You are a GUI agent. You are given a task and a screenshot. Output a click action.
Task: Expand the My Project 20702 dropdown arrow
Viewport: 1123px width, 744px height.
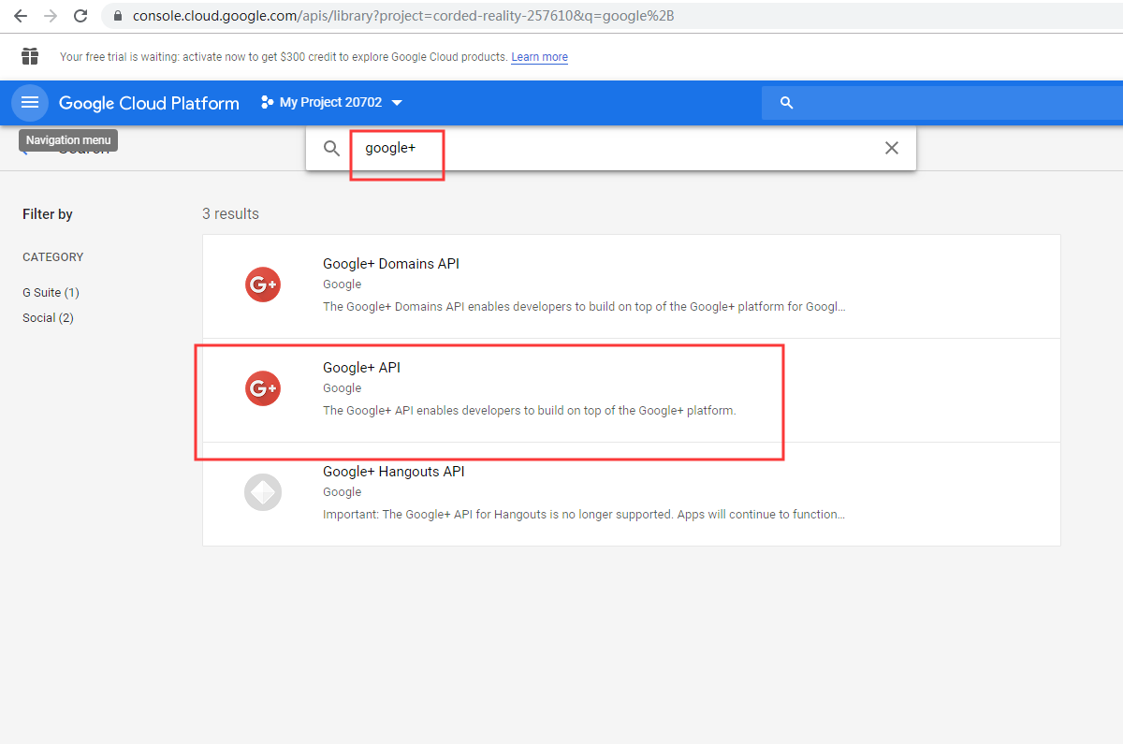tap(397, 103)
